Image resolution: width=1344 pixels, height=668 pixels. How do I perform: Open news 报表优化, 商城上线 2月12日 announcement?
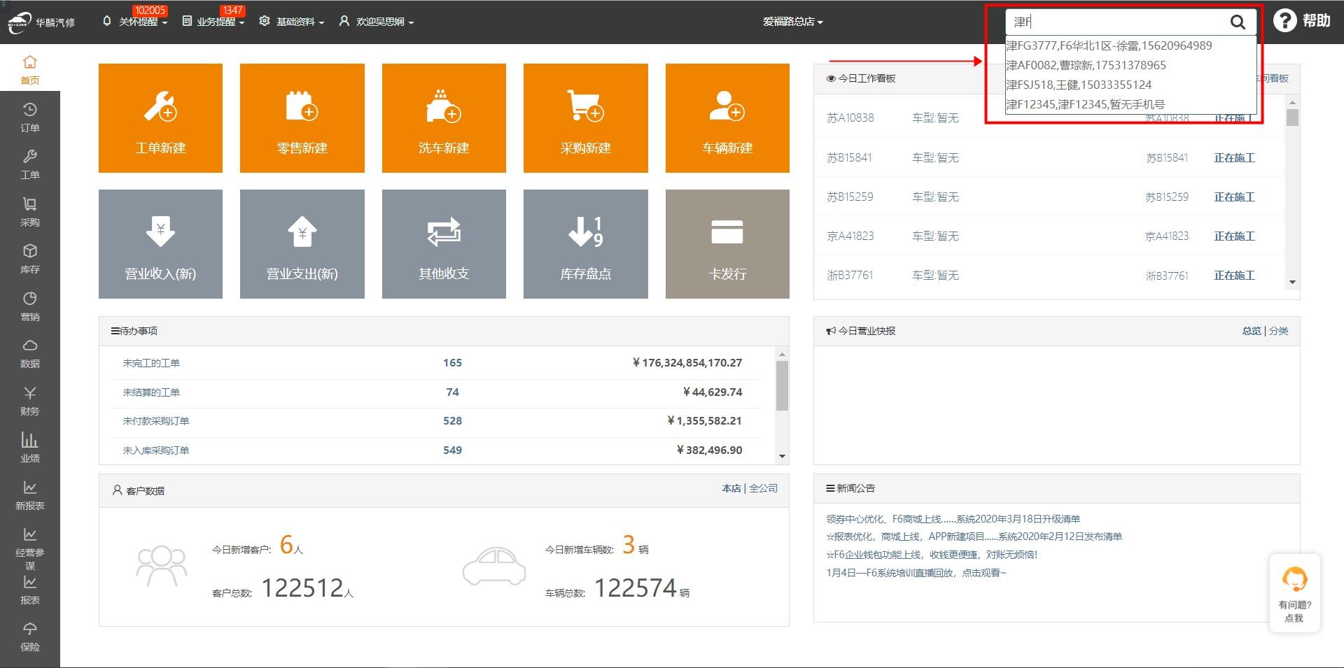tap(974, 536)
